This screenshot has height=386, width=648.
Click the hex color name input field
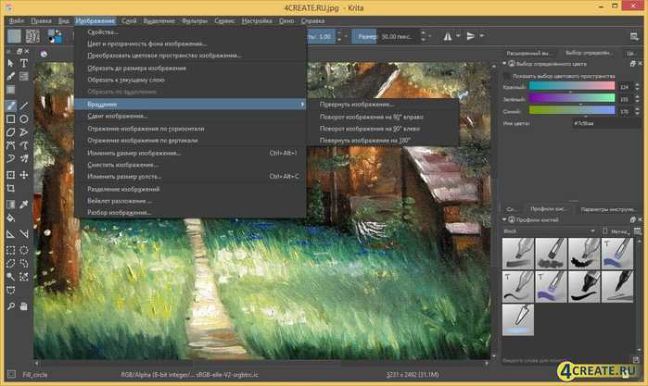(x=606, y=123)
